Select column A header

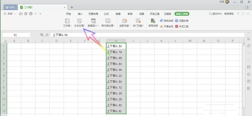pyautogui.click(x=14, y=41)
